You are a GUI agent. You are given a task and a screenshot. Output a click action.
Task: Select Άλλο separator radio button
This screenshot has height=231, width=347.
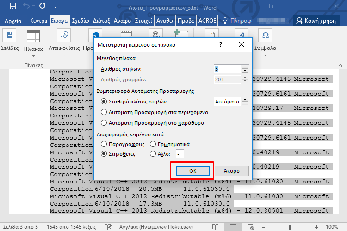point(153,154)
